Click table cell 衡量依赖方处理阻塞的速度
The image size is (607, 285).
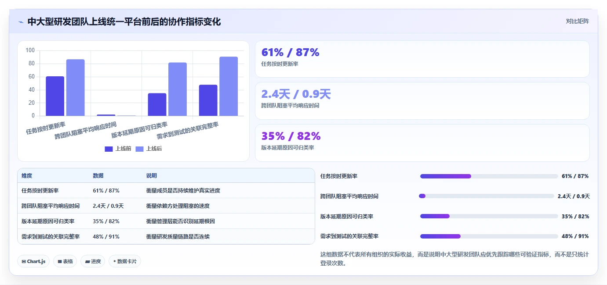[178, 206]
